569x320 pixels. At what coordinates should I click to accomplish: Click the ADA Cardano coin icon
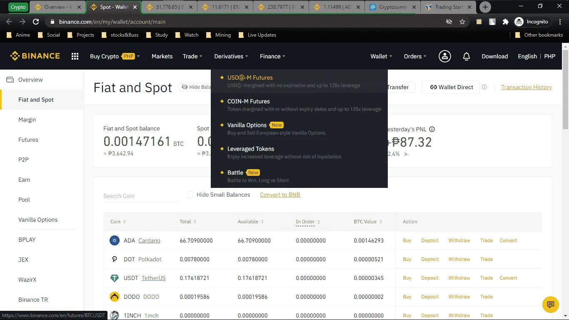click(x=115, y=240)
